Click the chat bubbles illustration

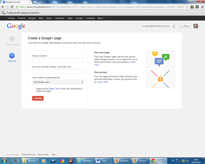click(x=160, y=59)
